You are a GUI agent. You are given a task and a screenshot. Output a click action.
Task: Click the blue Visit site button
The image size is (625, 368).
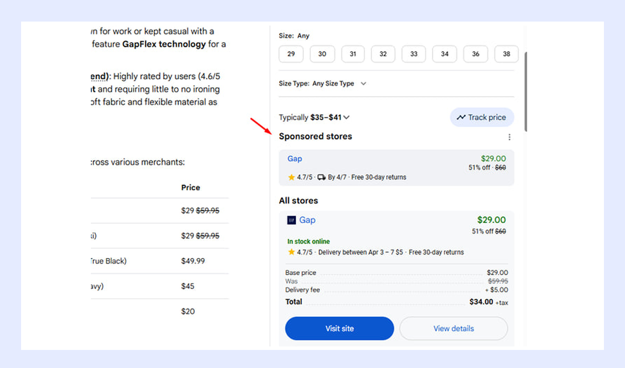339,328
